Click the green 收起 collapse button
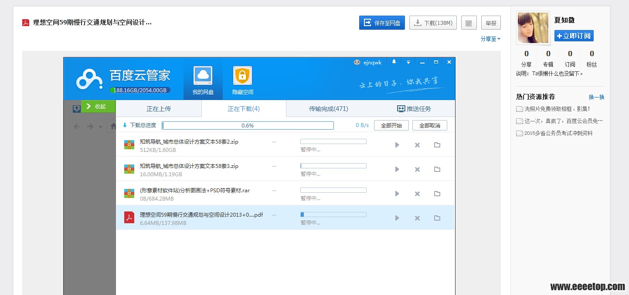Screen dimensions: 629x295 click(98, 106)
